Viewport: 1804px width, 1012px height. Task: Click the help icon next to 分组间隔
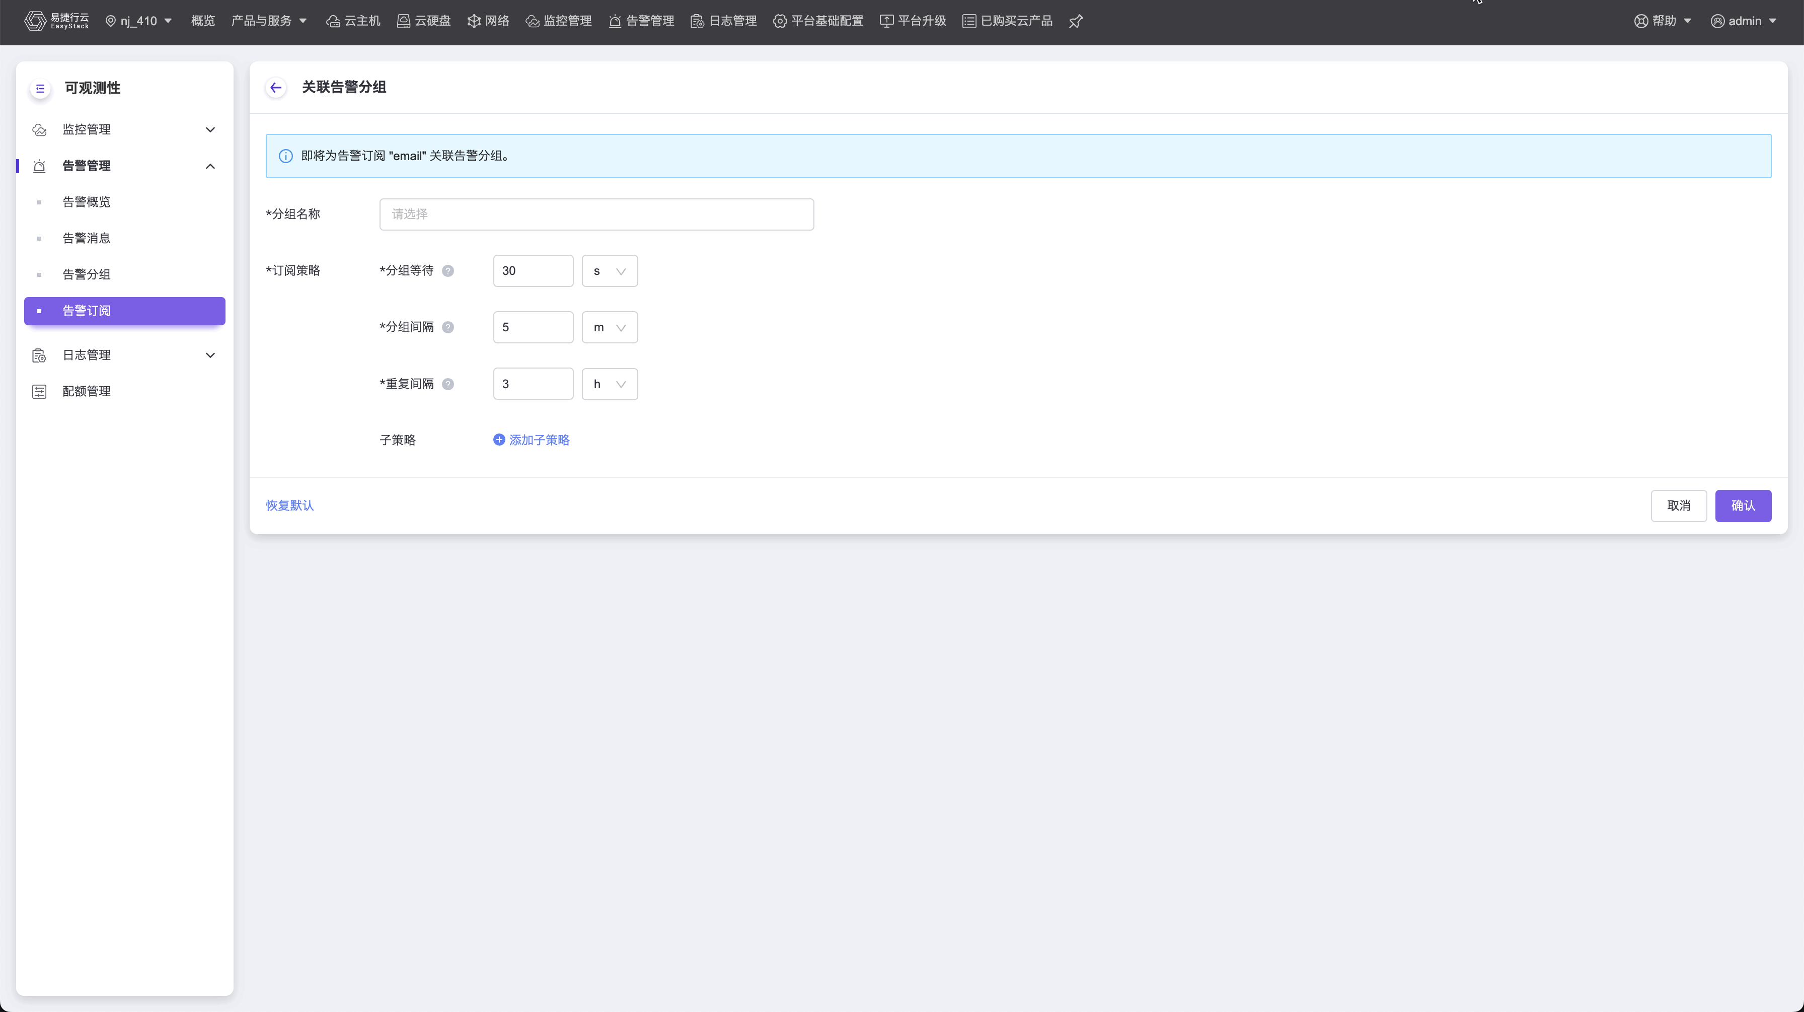[448, 327]
